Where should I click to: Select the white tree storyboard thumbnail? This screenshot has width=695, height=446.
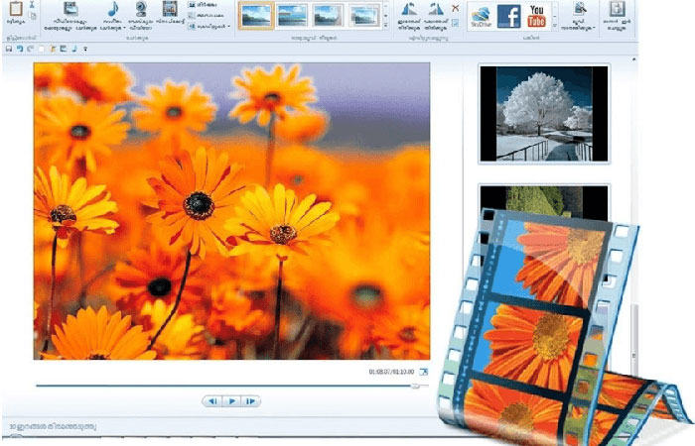point(543,114)
